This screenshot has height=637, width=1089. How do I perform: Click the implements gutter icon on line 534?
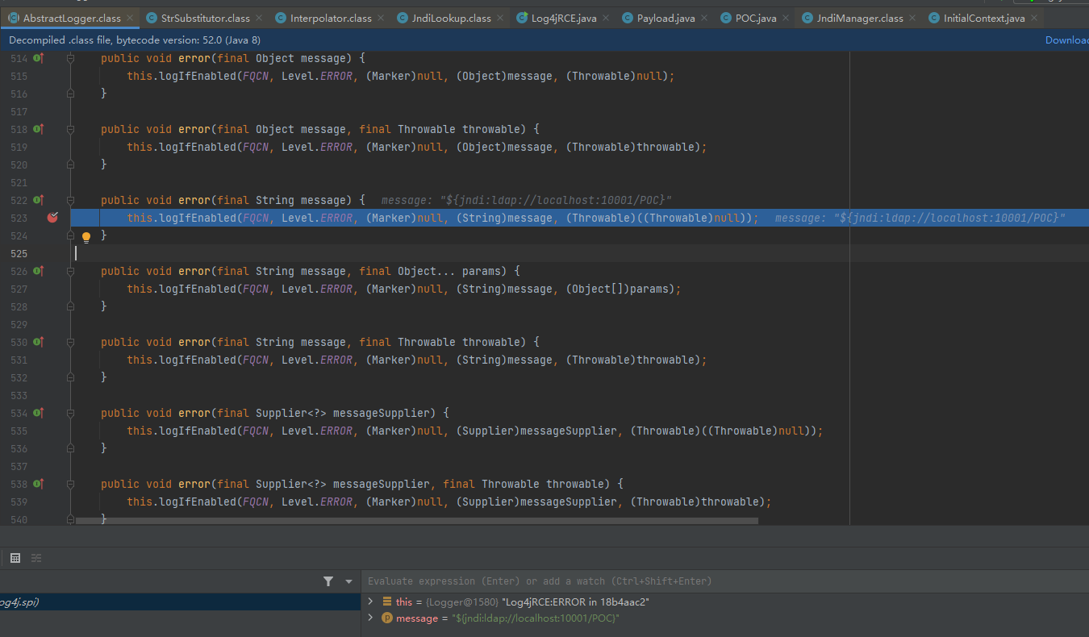click(x=38, y=413)
